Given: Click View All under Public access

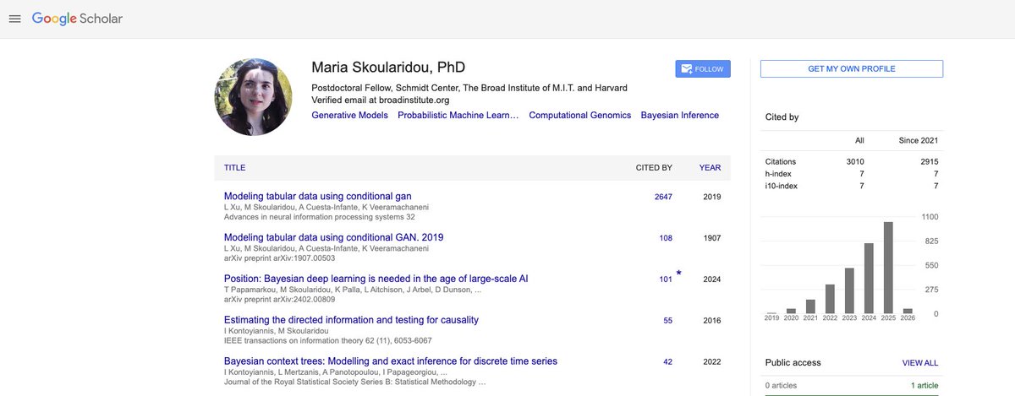Looking at the screenshot, I should (919, 362).
